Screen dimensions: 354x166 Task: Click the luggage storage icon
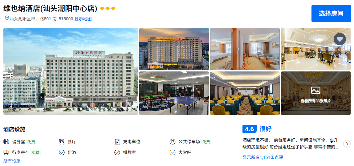point(6,152)
